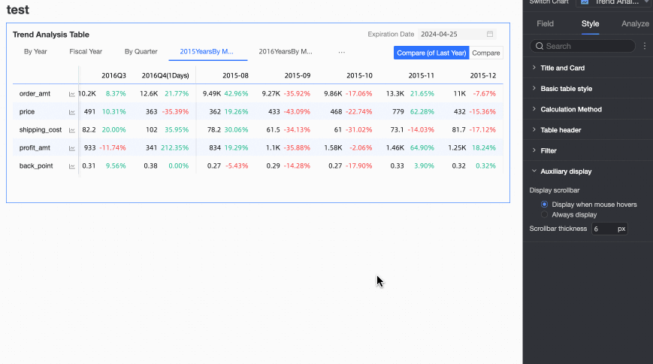Image resolution: width=653 pixels, height=364 pixels.
Task: Switch to the By Year tab
Action: (35, 52)
